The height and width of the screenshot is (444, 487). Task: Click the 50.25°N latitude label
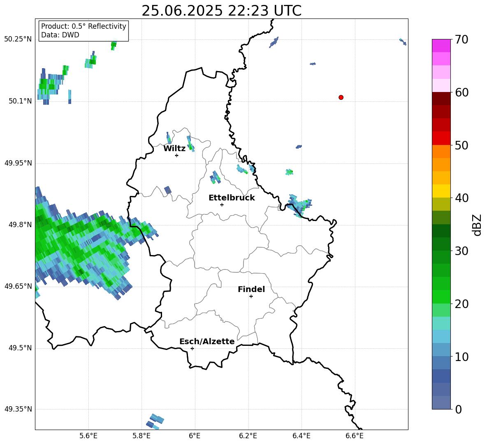pos(18,39)
